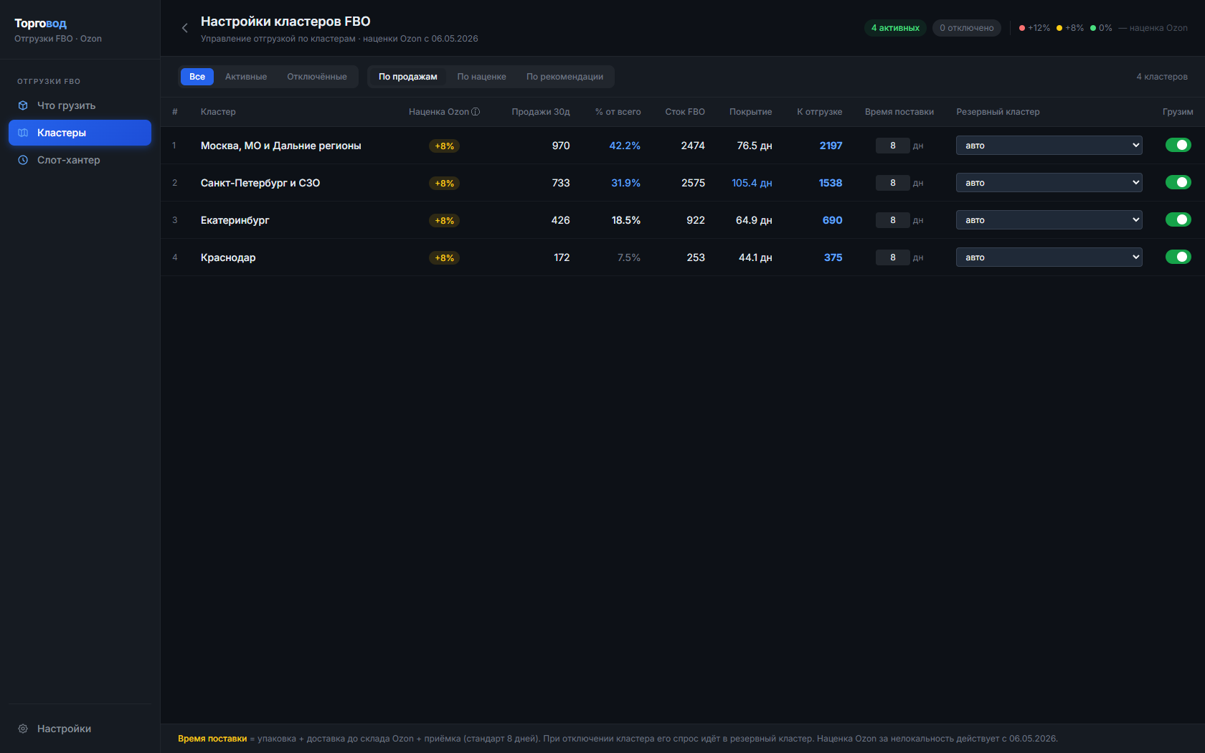
Task: Open 'Настройки' at sidebar bottom
Action: [80, 729]
